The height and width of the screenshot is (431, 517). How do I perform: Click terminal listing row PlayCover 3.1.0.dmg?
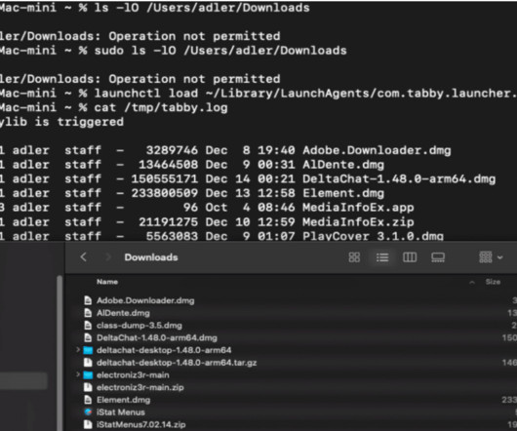(221, 236)
